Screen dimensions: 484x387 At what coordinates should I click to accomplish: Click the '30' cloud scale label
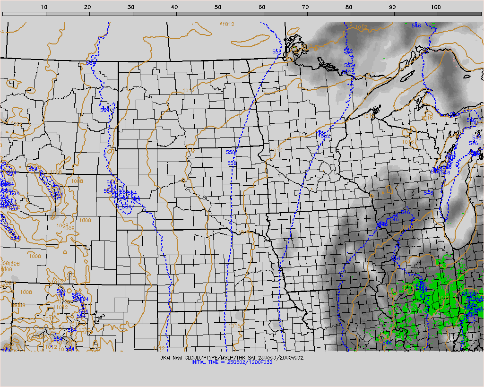131,7
